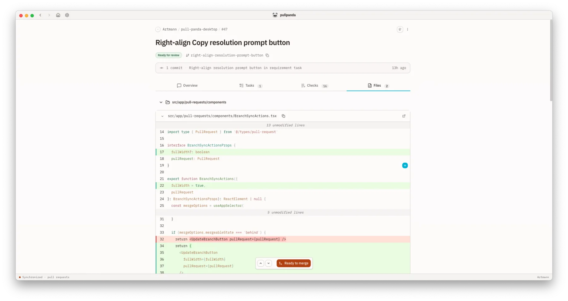The width and height of the screenshot is (568, 301).
Task: Copy the branch name with the copy icon
Action: pyautogui.click(x=267, y=55)
